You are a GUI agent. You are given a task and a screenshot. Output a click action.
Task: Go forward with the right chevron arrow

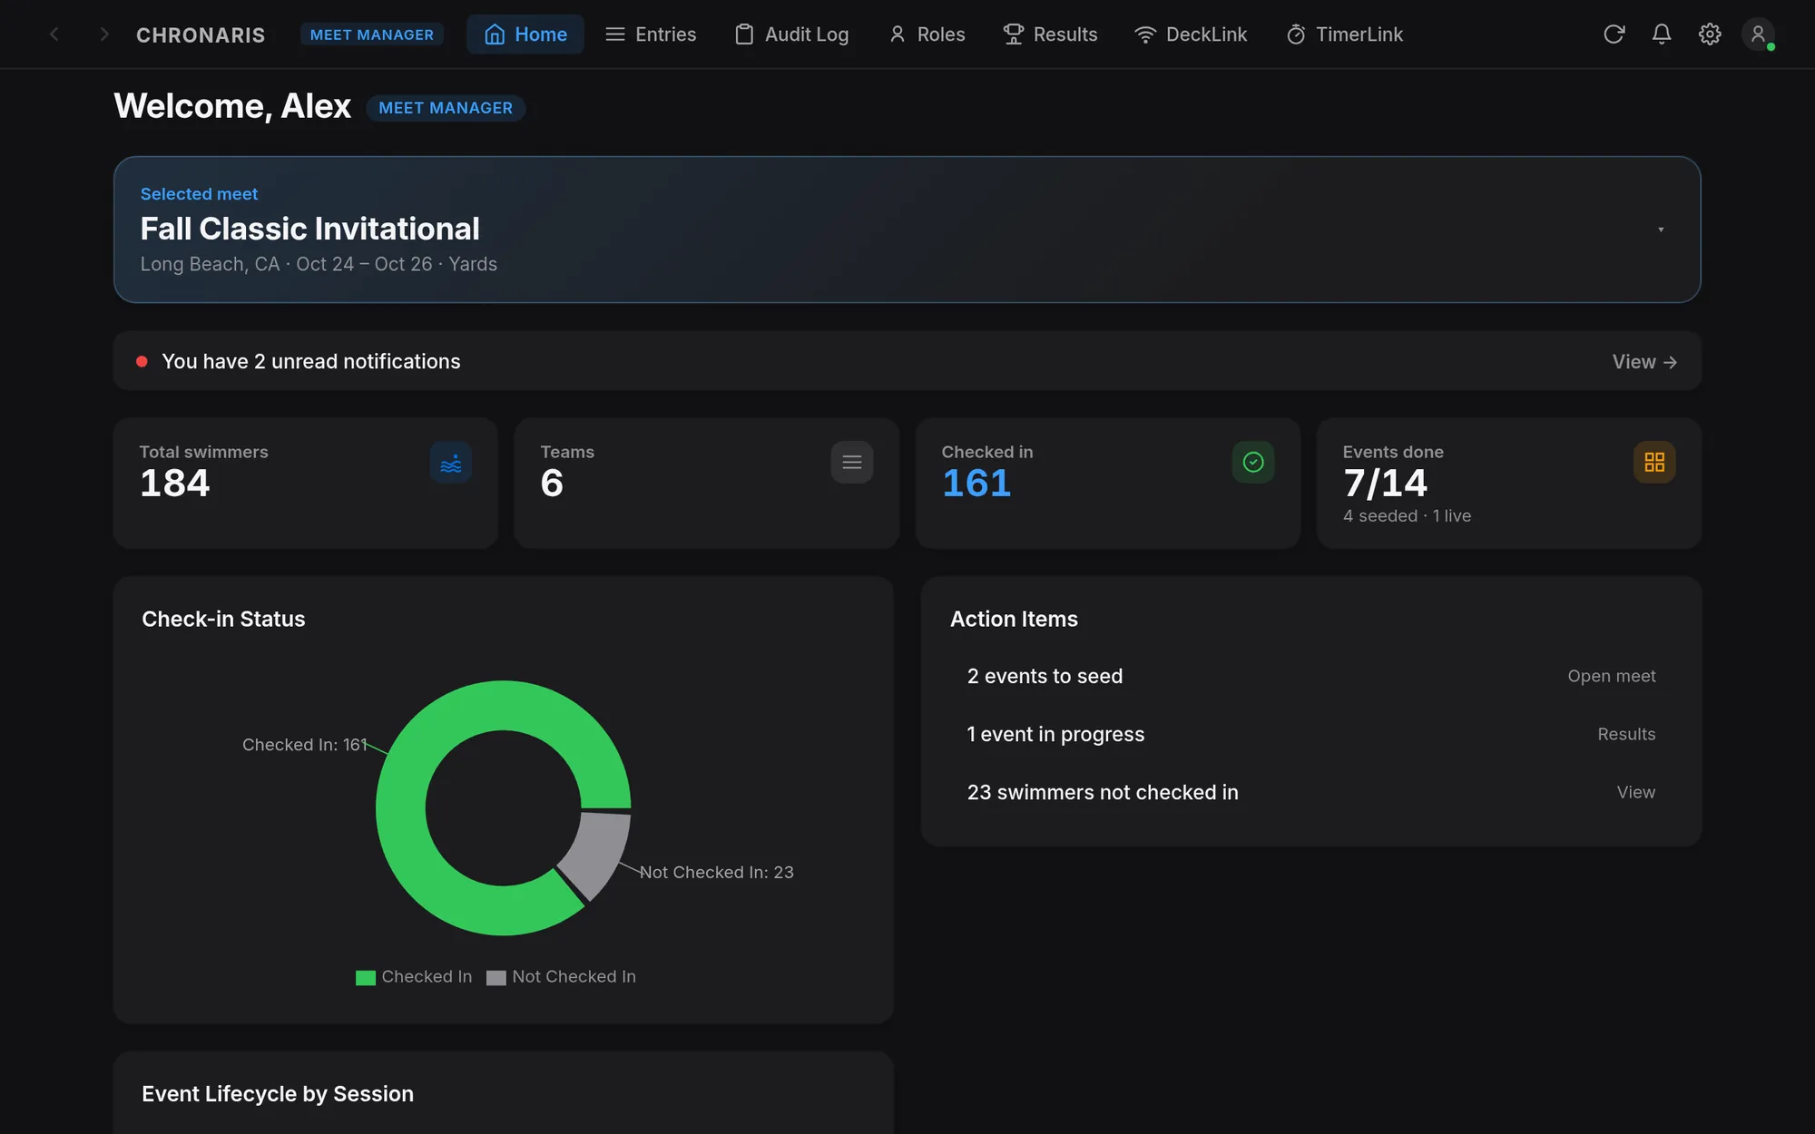coord(104,34)
